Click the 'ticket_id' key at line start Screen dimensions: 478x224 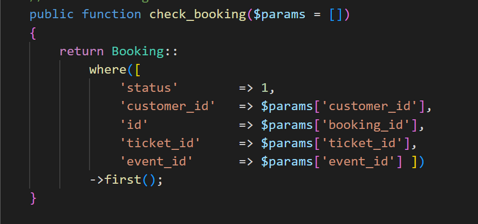point(160,143)
